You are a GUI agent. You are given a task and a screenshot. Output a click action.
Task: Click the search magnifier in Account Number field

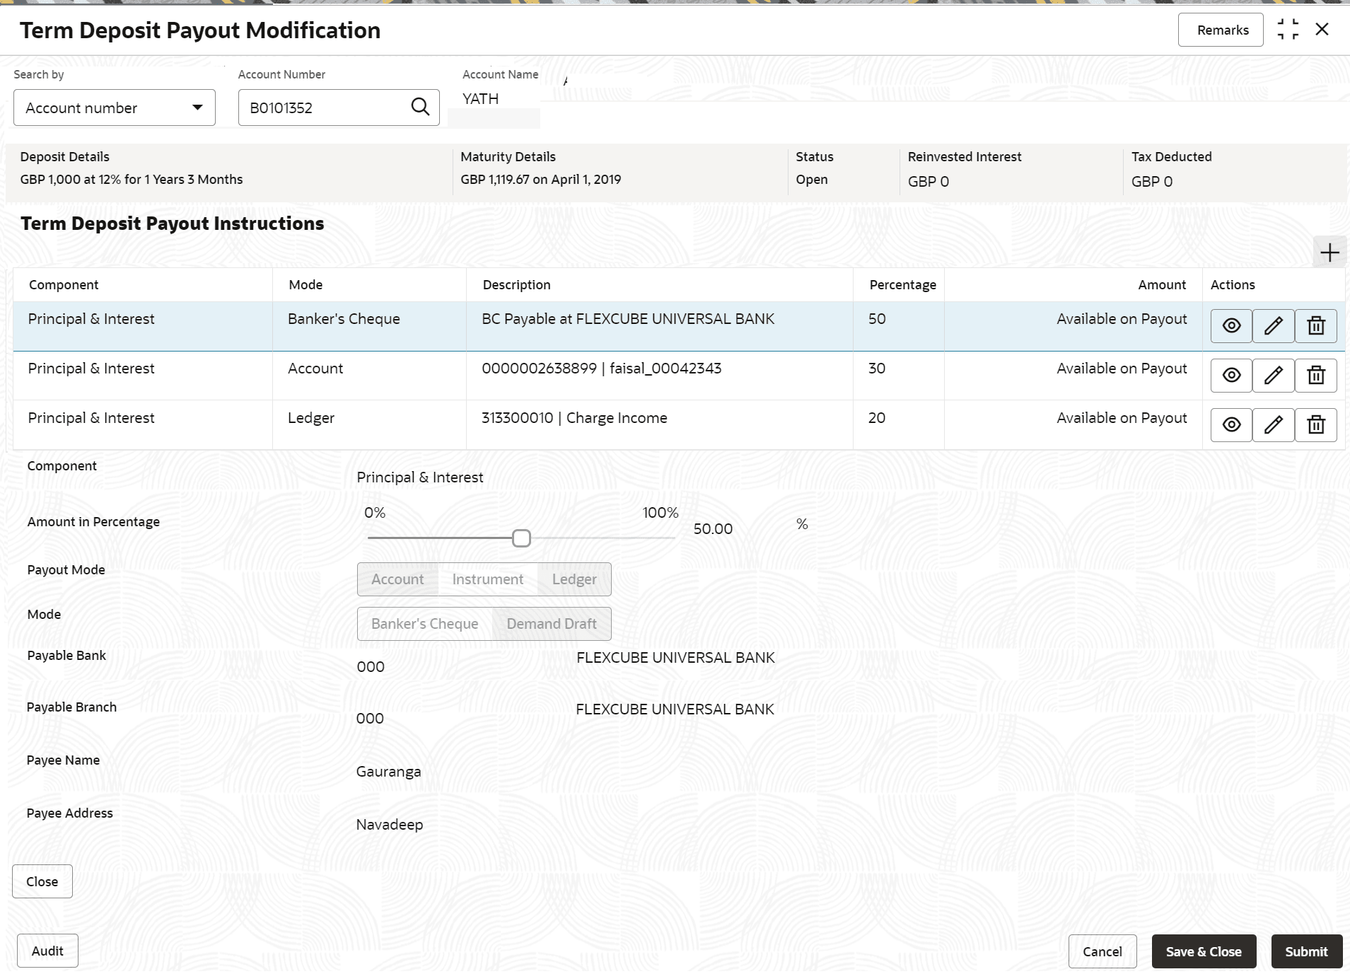(x=420, y=107)
